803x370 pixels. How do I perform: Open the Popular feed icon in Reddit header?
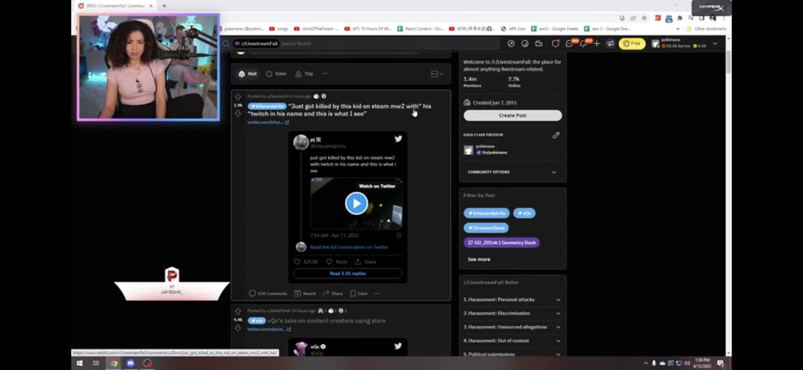511,43
